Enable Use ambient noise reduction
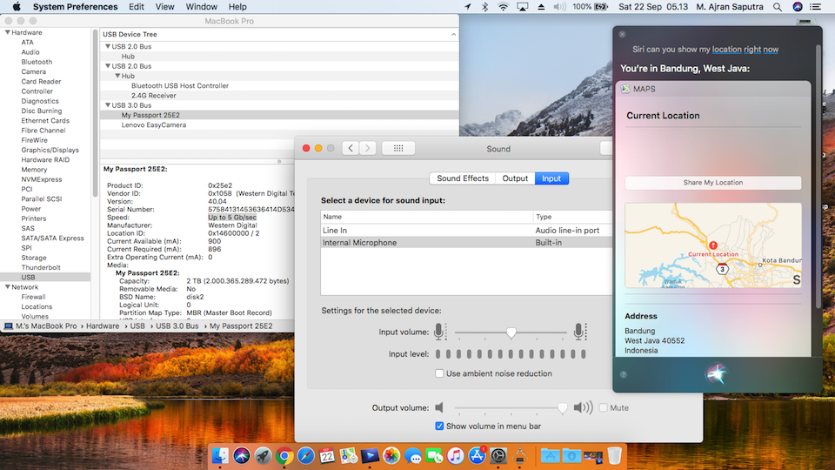Image resolution: width=835 pixels, height=470 pixels. coord(439,373)
